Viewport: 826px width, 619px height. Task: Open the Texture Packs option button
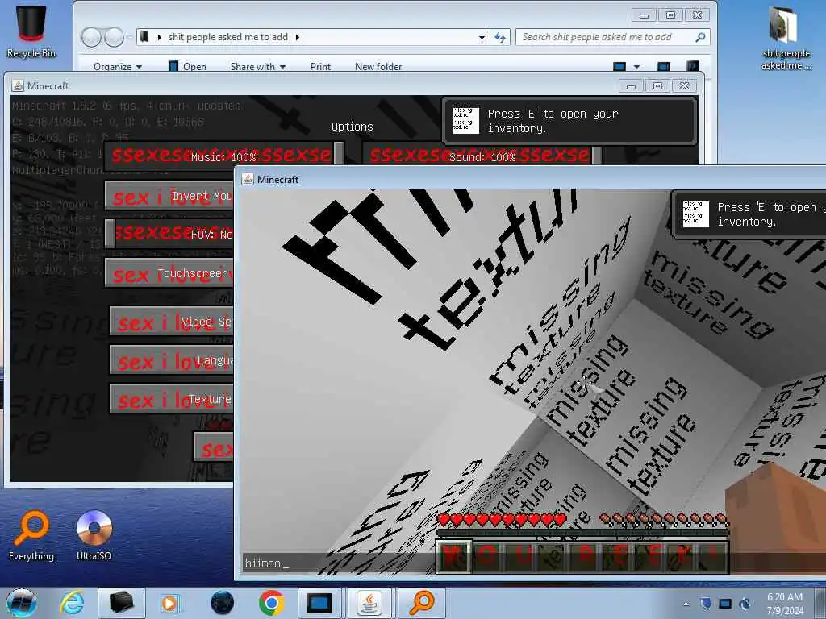[172, 399]
